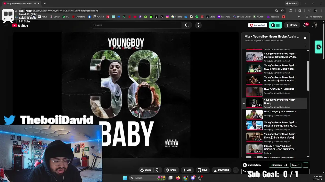This screenshot has height=182, width=325.
Task: Open the Streams Charts bookmark
Action: (242, 17)
